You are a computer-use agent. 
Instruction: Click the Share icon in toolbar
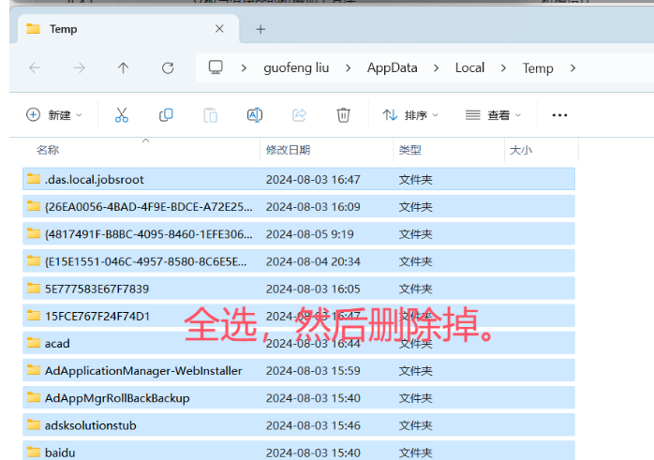pos(299,114)
